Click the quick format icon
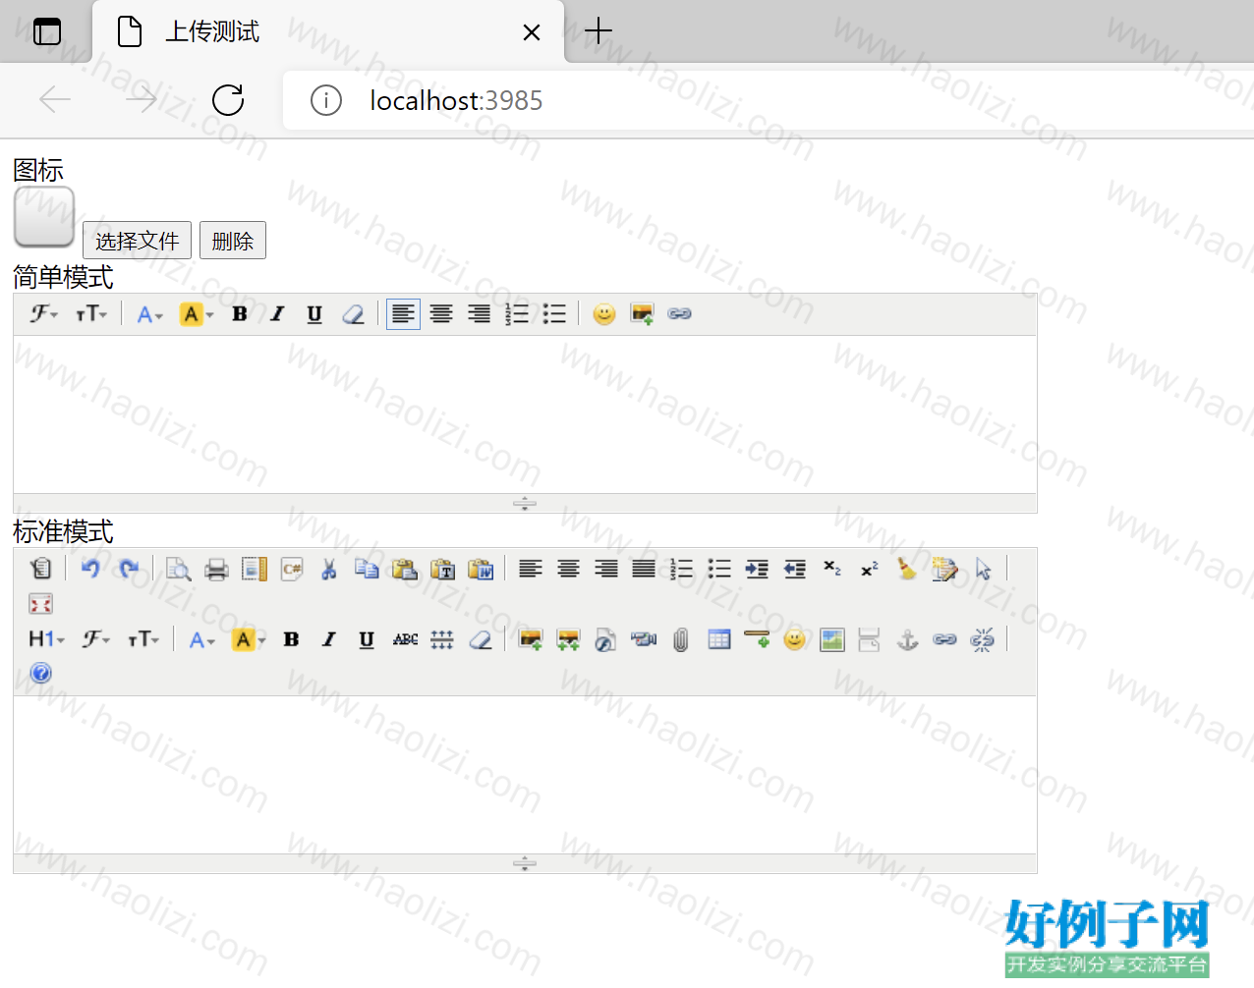Viewport: 1254px width, 988px height. [x=945, y=569]
